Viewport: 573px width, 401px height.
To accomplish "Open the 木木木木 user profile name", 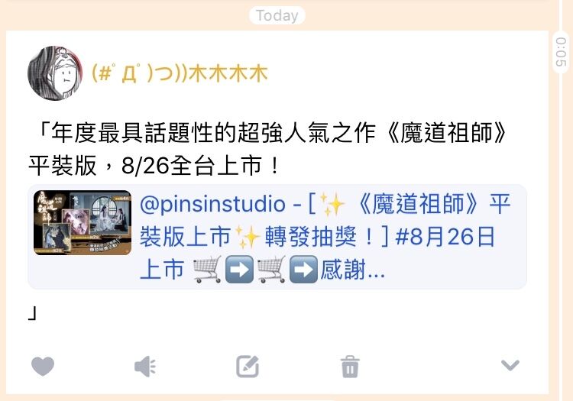I will coord(180,73).
